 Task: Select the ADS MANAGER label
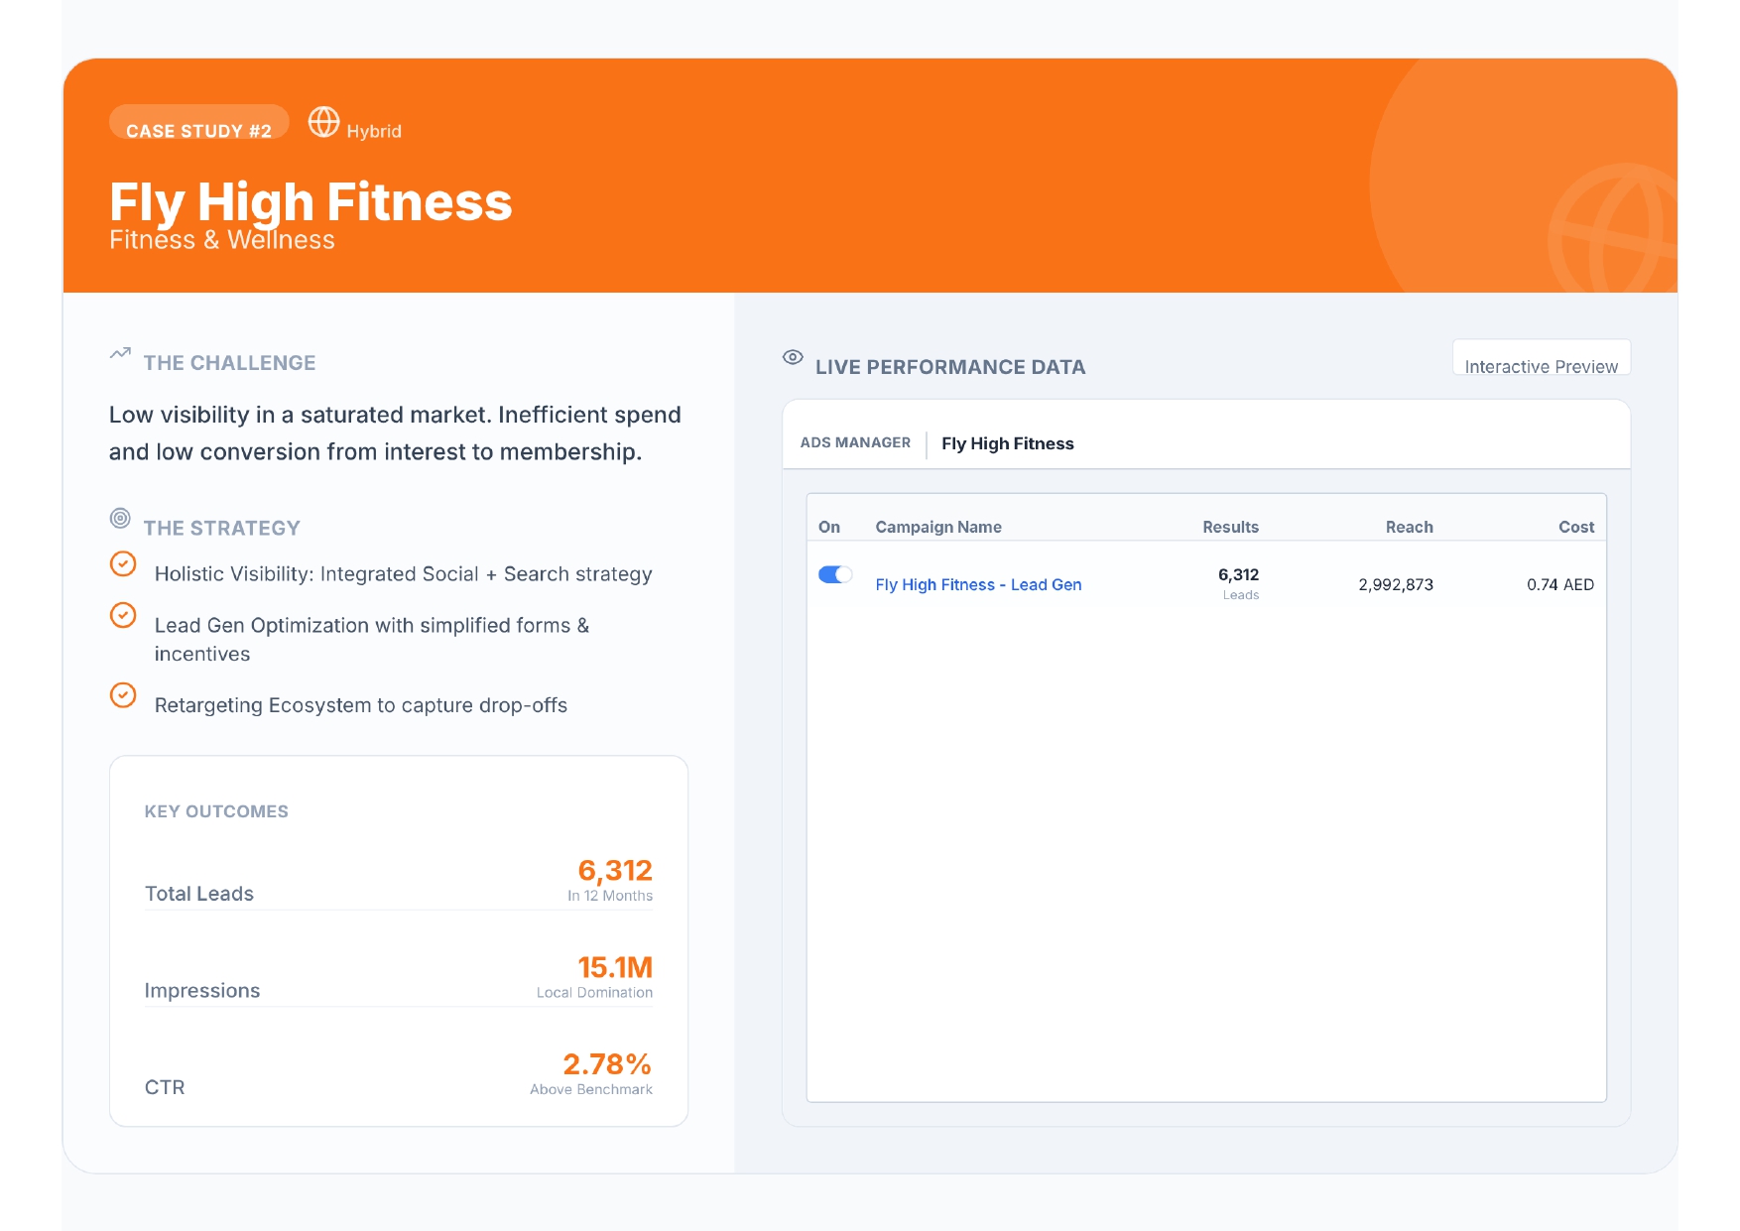[855, 442]
